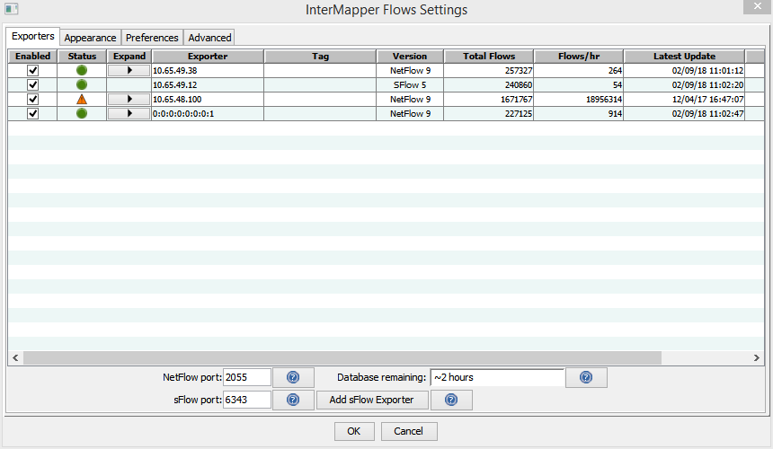Select the exporter cell 10.65.49.12
Screen dimensions: 773x449
coord(208,84)
